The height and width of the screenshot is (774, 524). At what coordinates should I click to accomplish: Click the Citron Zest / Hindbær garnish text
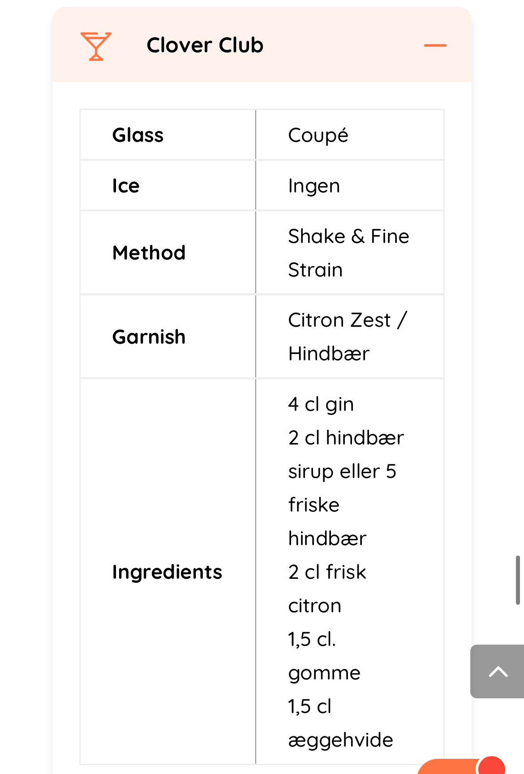click(x=348, y=337)
